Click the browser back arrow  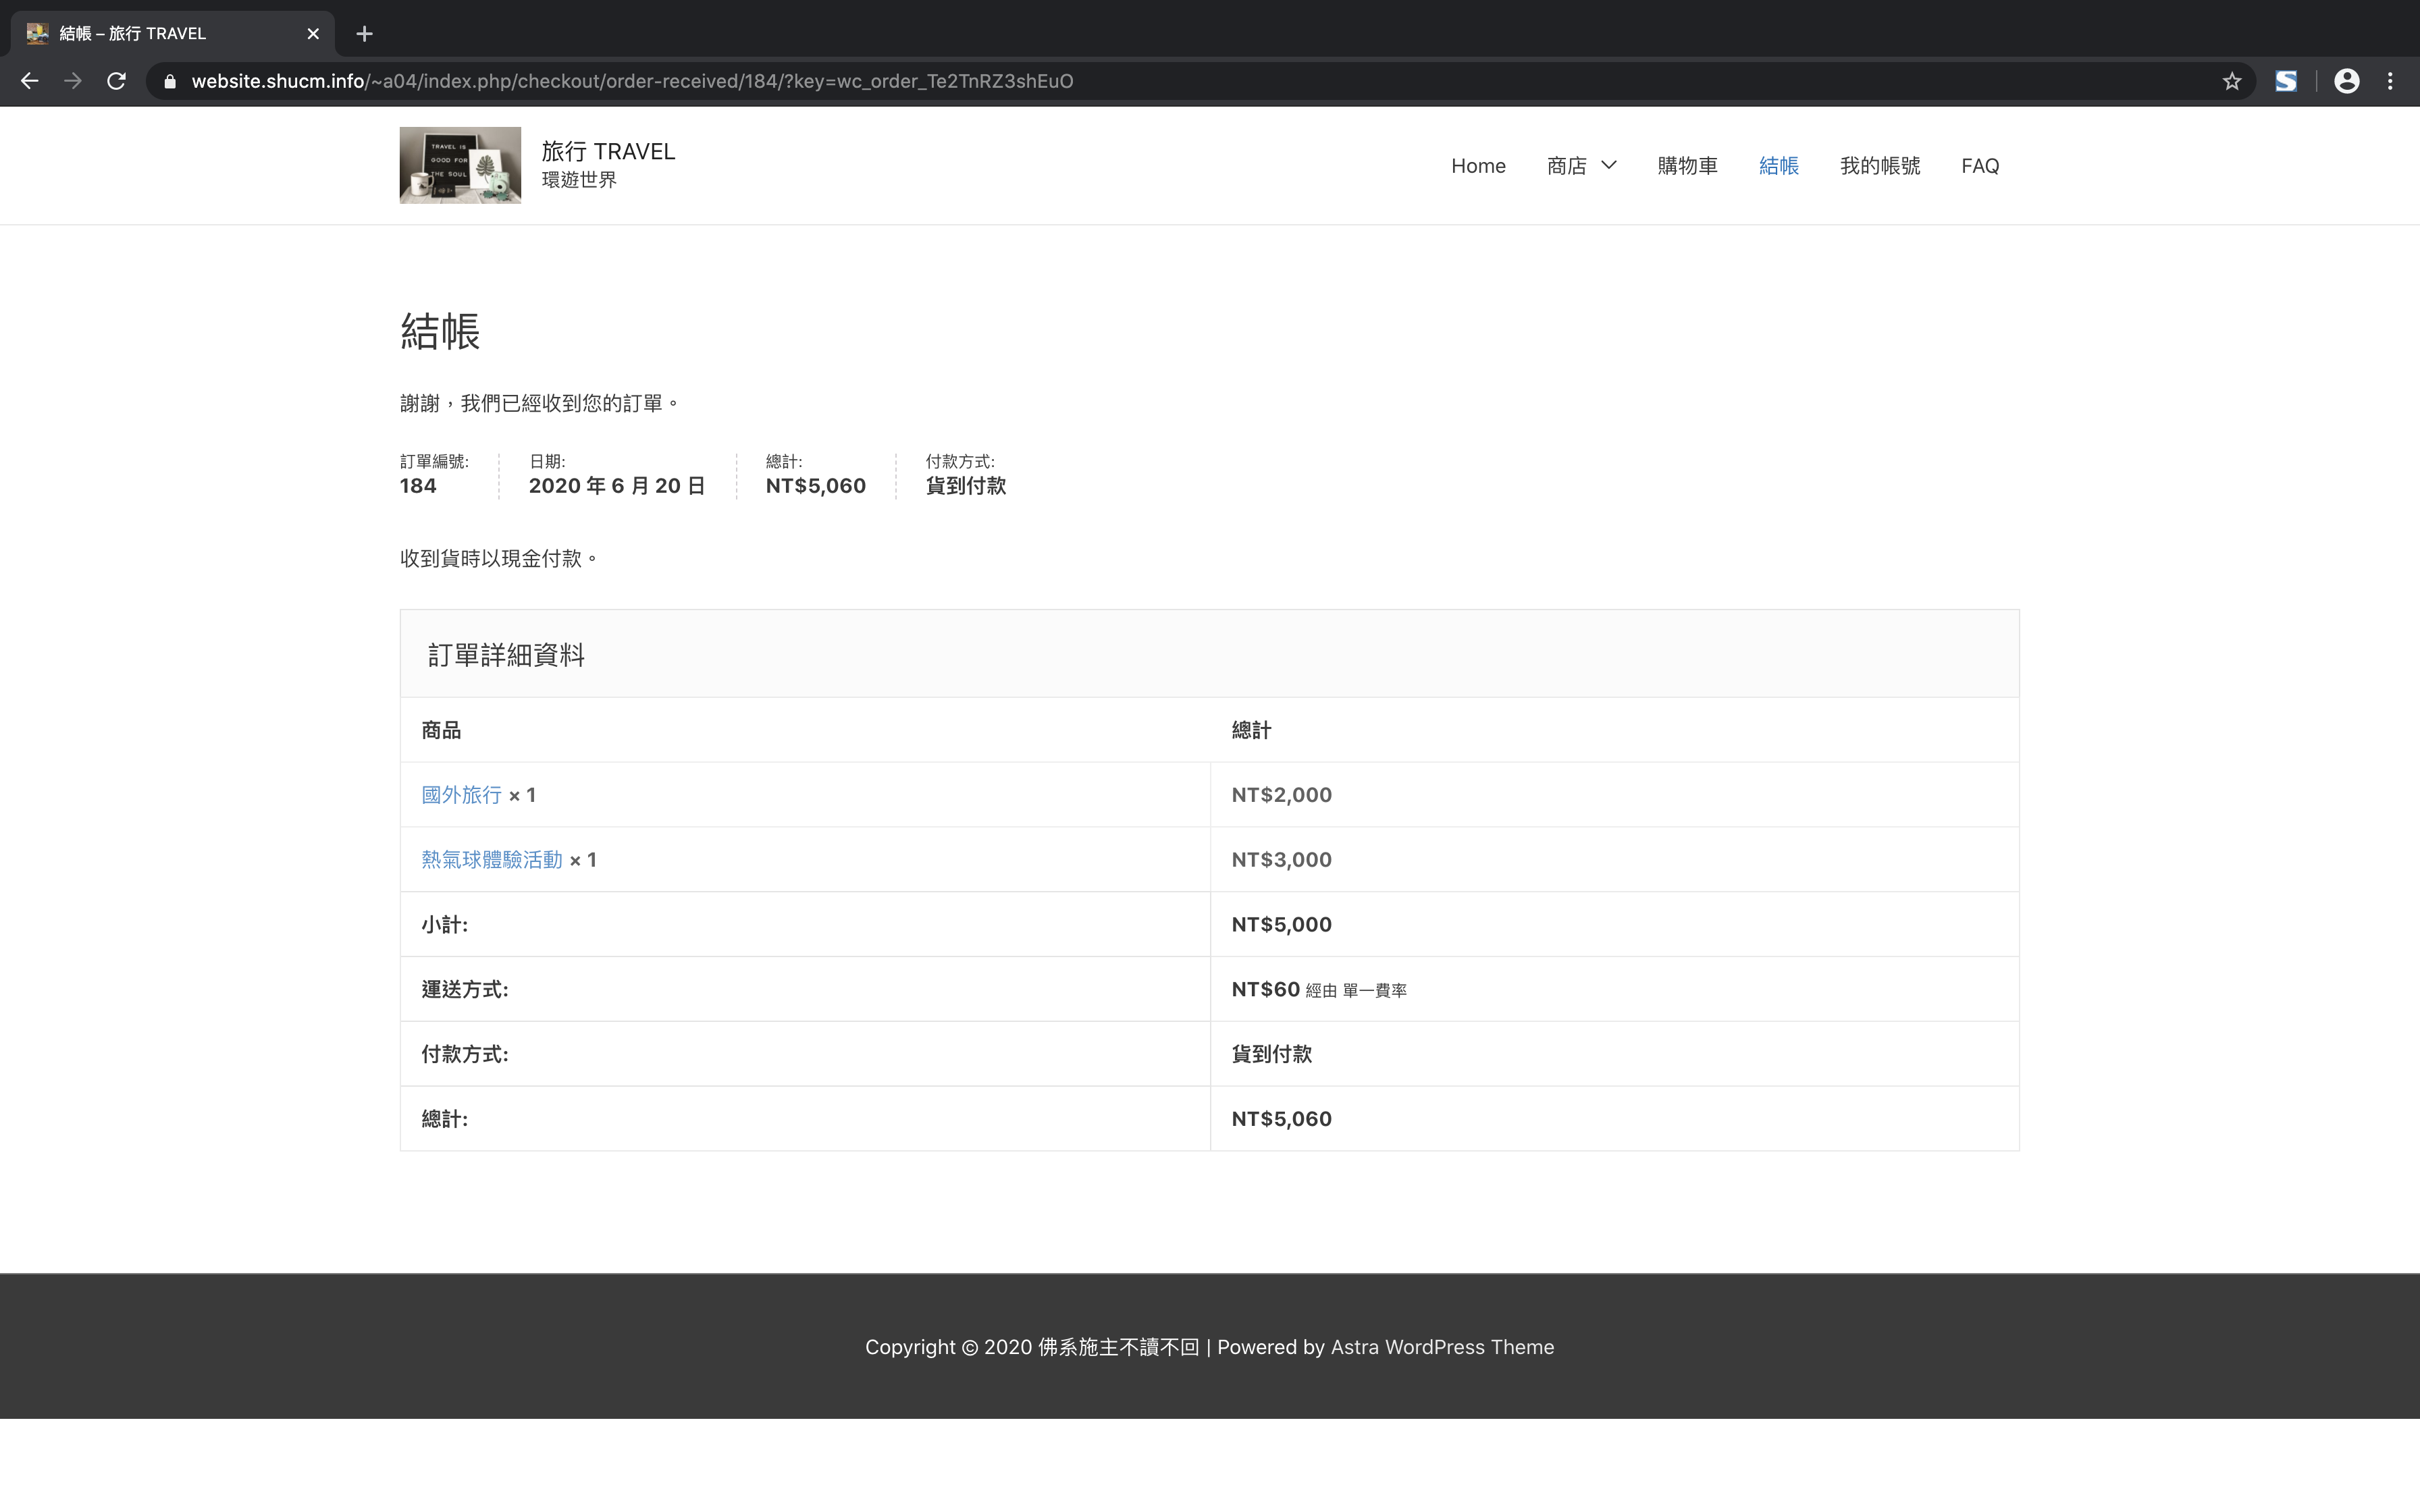click(x=30, y=81)
